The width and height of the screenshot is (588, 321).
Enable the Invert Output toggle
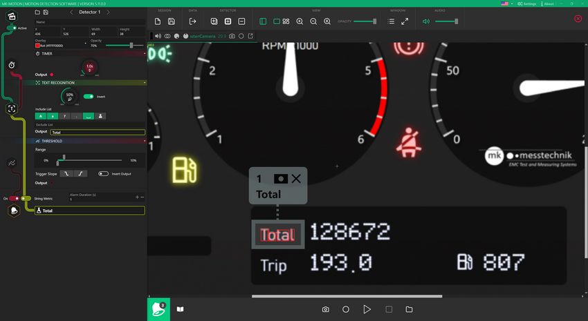point(104,174)
